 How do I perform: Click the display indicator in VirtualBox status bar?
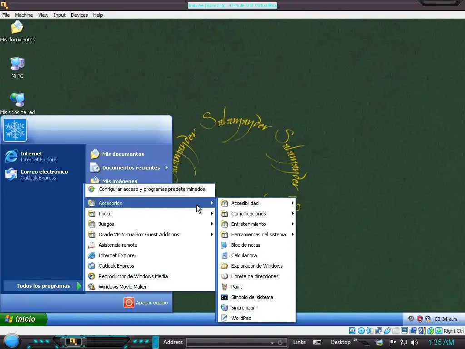click(x=404, y=331)
